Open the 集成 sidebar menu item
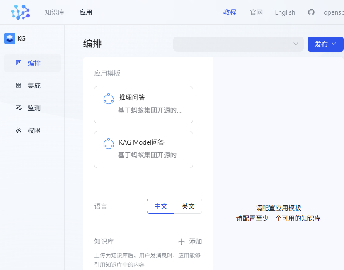This screenshot has width=344, height=270. [32, 85]
